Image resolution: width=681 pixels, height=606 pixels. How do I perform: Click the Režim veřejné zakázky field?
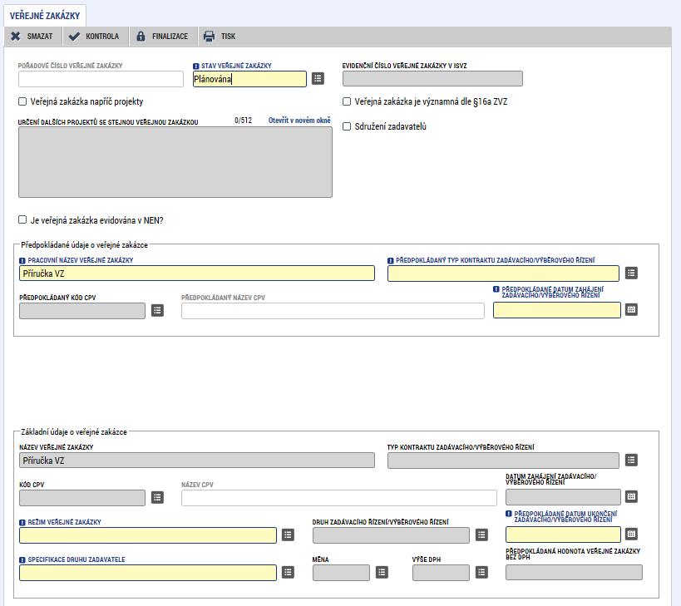[148, 535]
